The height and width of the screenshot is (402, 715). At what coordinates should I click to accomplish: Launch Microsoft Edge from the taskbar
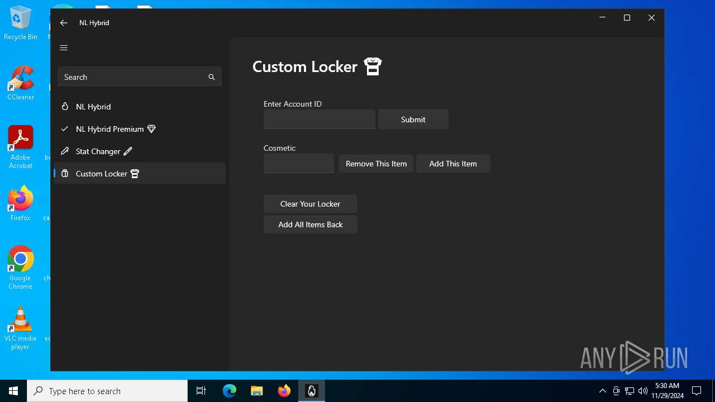click(x=230, y=391)
